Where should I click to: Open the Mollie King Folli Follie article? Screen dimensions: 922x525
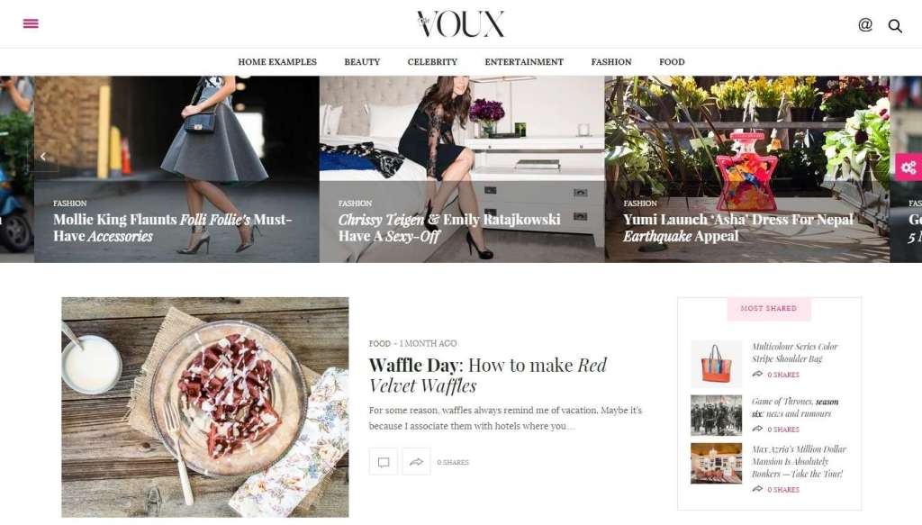[x=172, y=228]
